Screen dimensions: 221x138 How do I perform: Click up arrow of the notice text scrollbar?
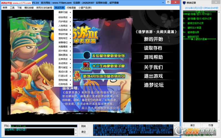point(175,126)
